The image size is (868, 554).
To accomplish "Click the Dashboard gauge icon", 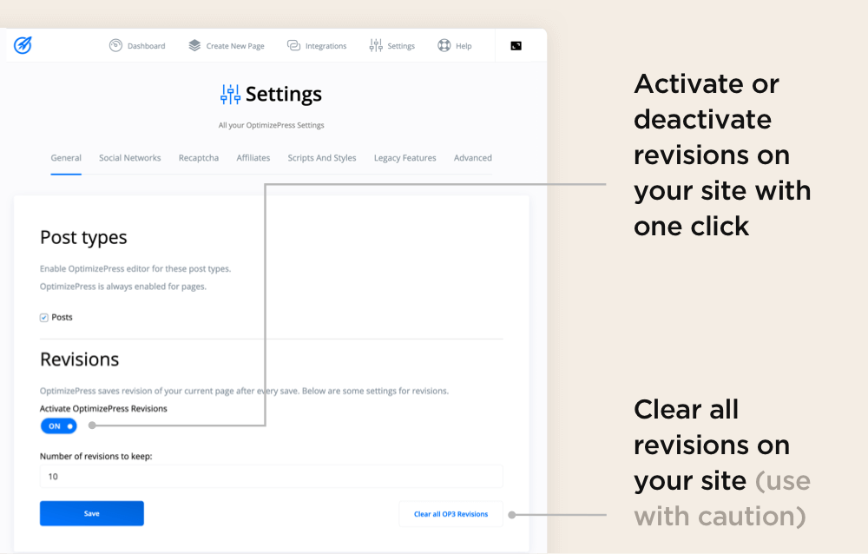I will [x=115, y=45].
